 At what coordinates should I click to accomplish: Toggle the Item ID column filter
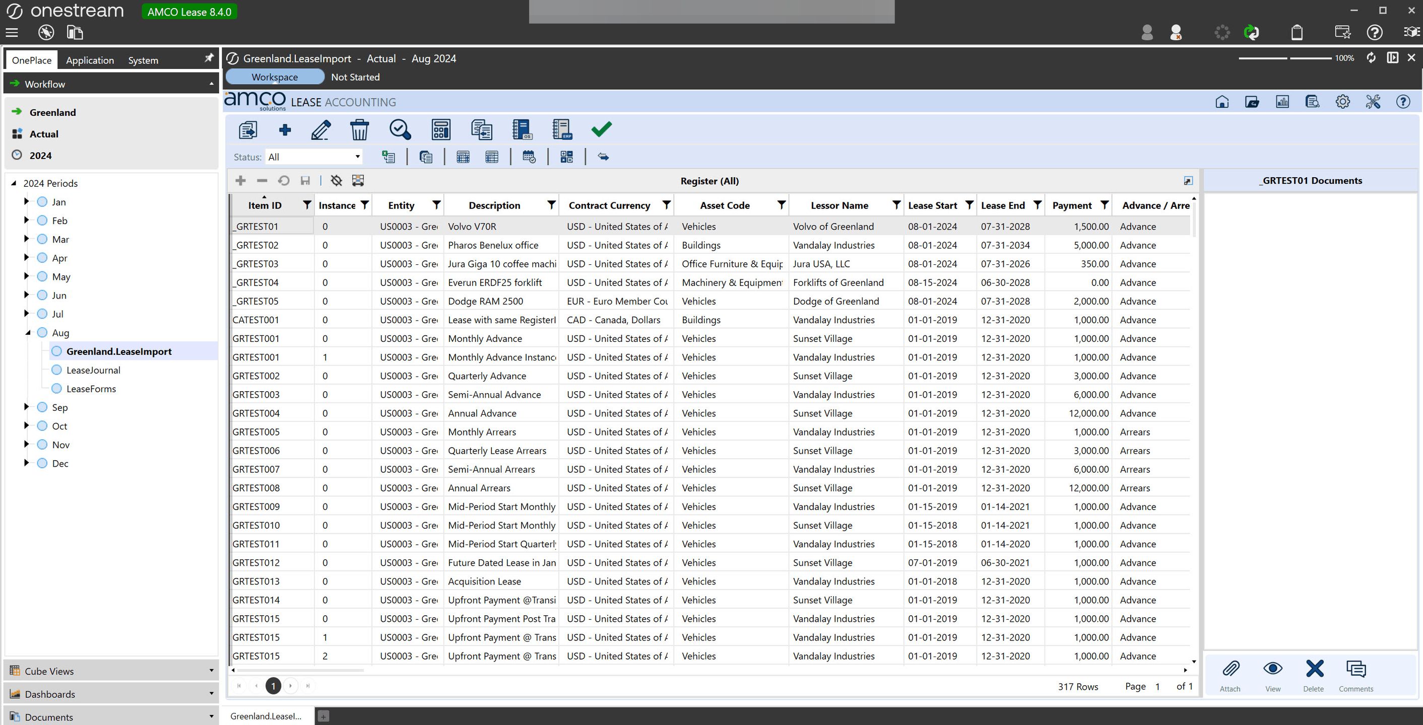306,205
